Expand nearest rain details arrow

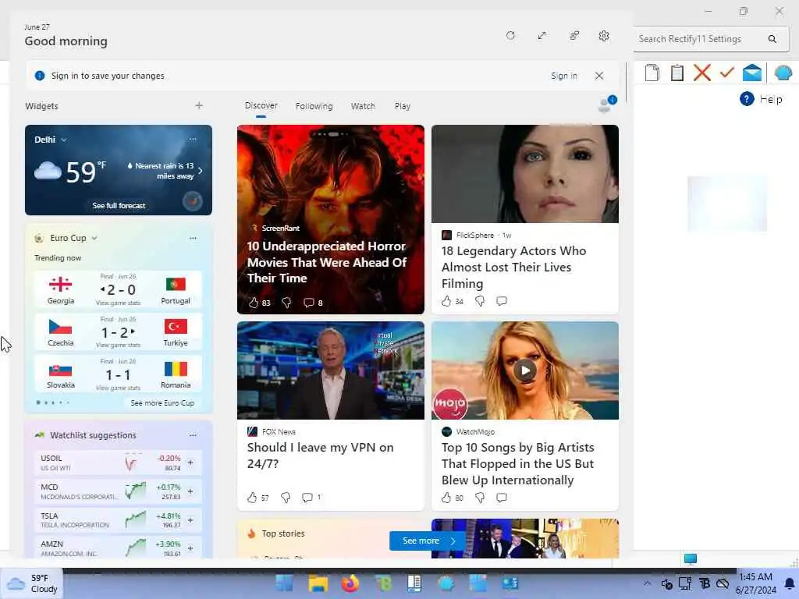201,171
